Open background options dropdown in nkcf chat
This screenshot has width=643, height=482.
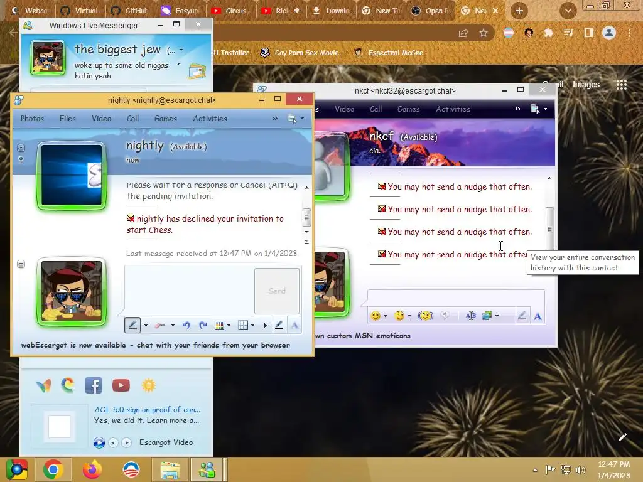click(x=497, y=316)
